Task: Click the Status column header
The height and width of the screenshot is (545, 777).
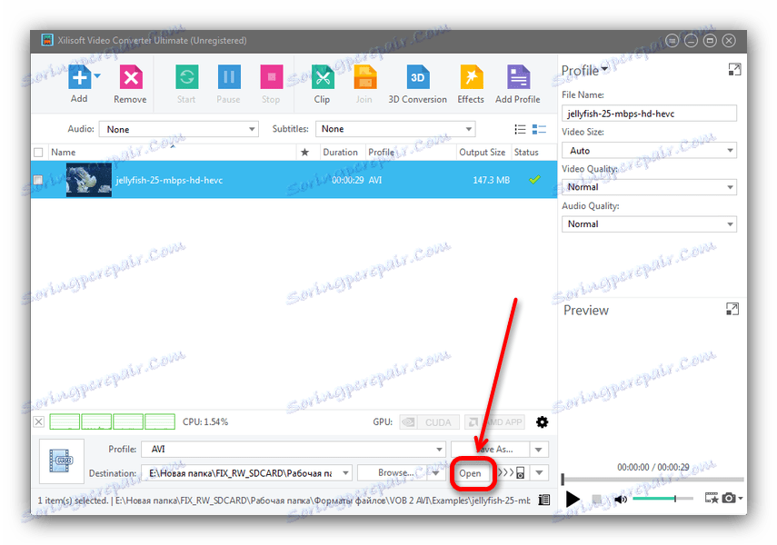Action: [526, 152]
